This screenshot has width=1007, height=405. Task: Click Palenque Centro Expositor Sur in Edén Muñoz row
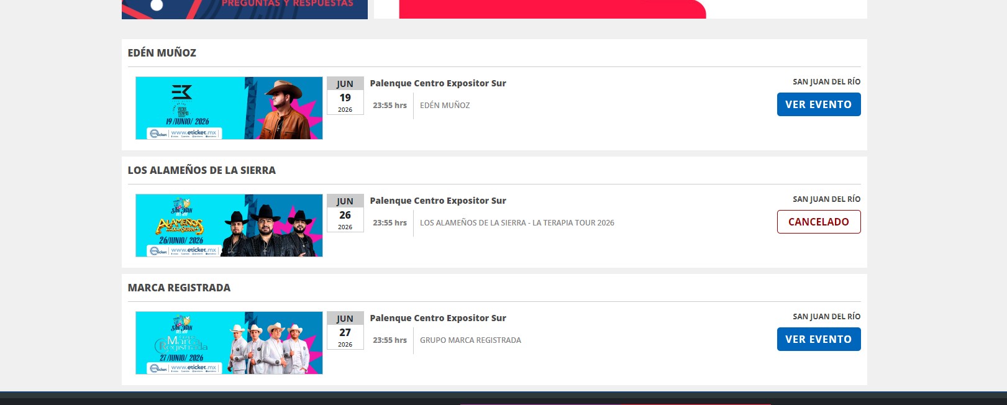(x=438, y=83)
